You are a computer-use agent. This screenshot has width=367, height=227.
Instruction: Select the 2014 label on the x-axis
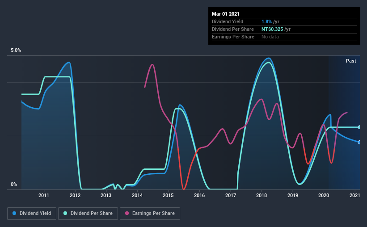tap(137, 195)
